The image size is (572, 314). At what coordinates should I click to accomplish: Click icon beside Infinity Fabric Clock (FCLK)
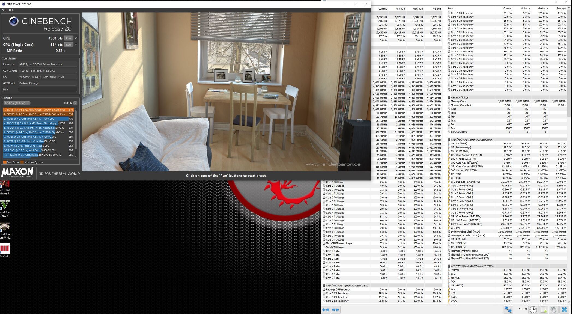449,232
